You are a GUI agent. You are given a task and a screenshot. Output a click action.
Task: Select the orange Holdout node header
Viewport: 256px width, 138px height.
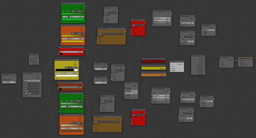coord(154,73)
